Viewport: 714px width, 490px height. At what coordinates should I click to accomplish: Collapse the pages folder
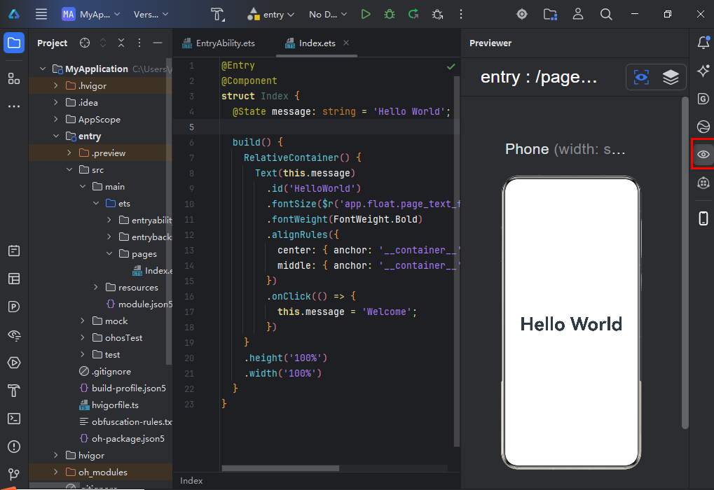coord(110,254)
